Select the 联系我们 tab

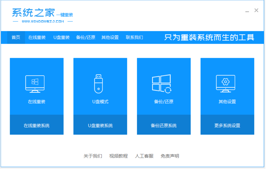click(x=134, y=37)
